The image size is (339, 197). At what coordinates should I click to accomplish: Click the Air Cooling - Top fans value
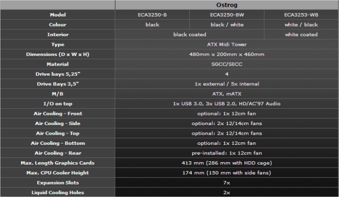(227, 133)
